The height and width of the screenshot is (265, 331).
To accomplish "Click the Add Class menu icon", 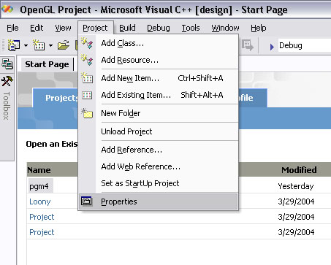I will 87,43.
